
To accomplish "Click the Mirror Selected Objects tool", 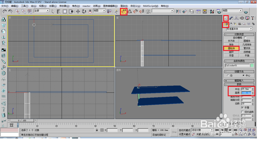I will tap(178, 11).
